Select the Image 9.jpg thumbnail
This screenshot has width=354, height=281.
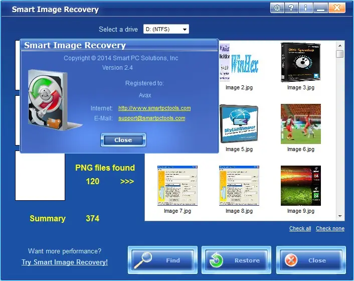301,186
